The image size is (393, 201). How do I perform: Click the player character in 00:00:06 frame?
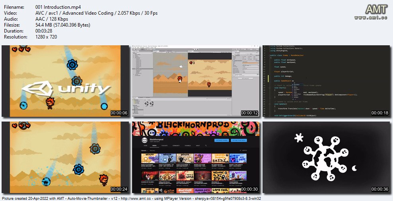[x=50, y=103]
